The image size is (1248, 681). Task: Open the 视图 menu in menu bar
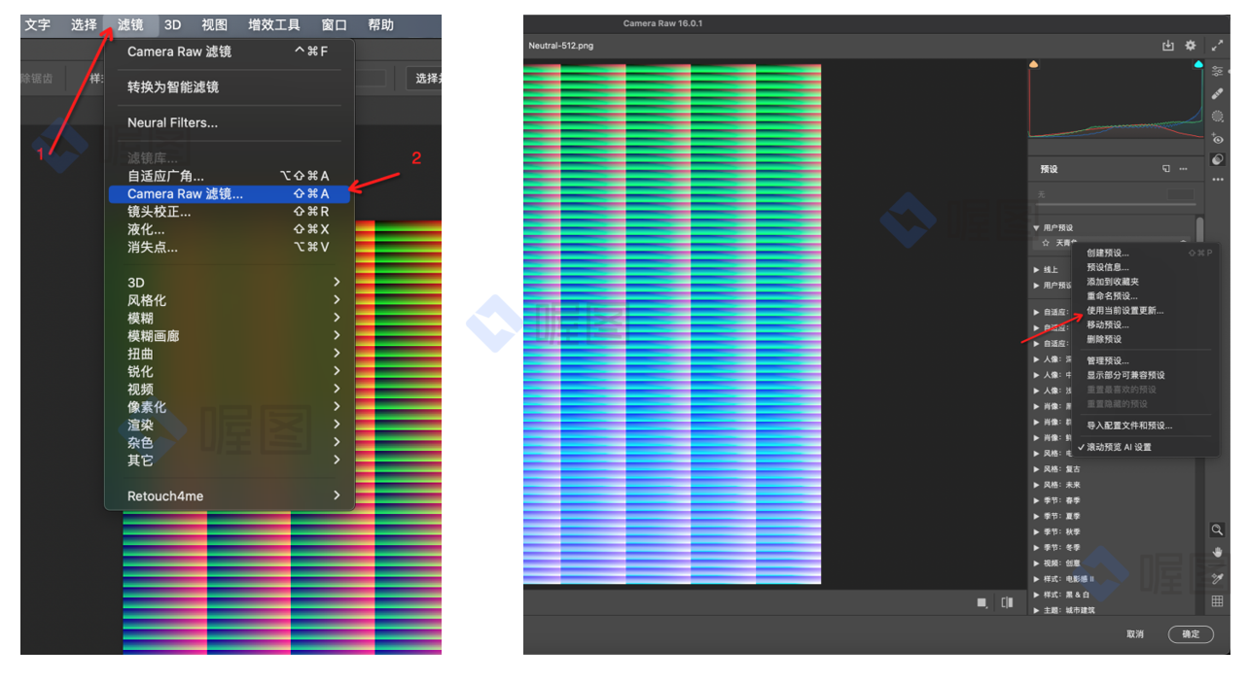[x=214, y=25]
